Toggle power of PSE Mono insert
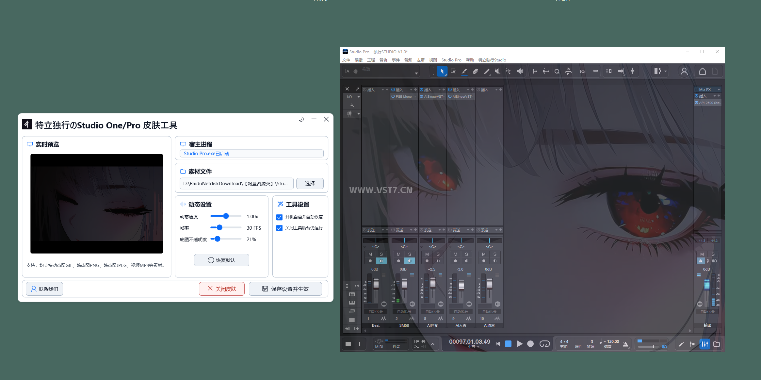The width and height of the screenshot is (761, 380). pyautogui.click(x=393, y=97)
